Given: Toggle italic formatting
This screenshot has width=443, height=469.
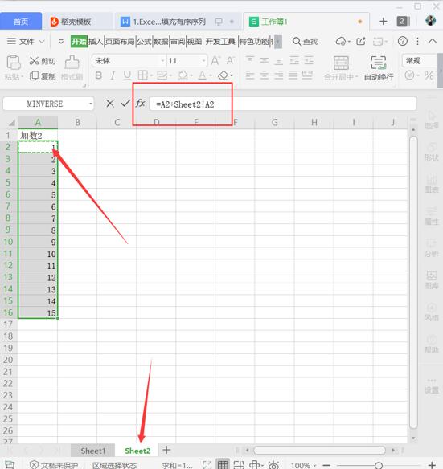Looking at the screenshot, I should click(113, 75).
